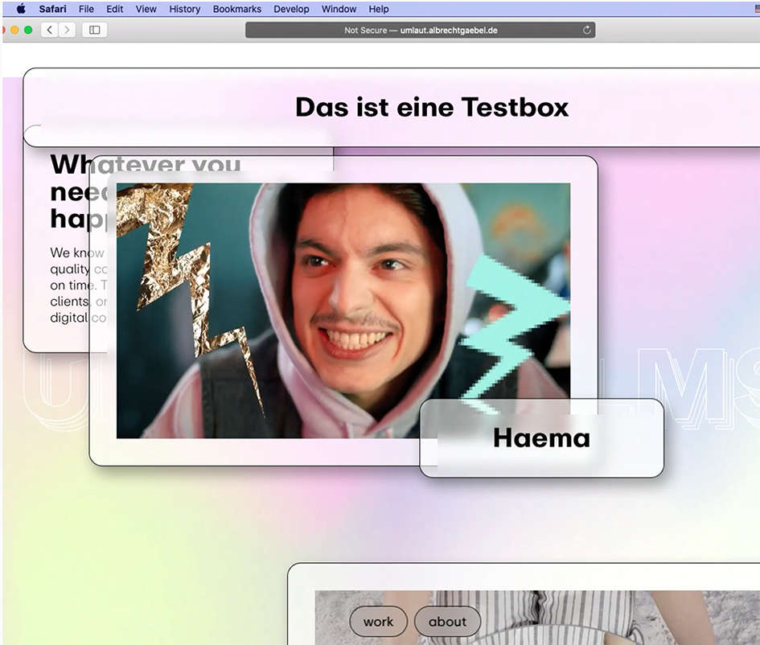Reload the page using the refresh icon

(x=587, y=30)
